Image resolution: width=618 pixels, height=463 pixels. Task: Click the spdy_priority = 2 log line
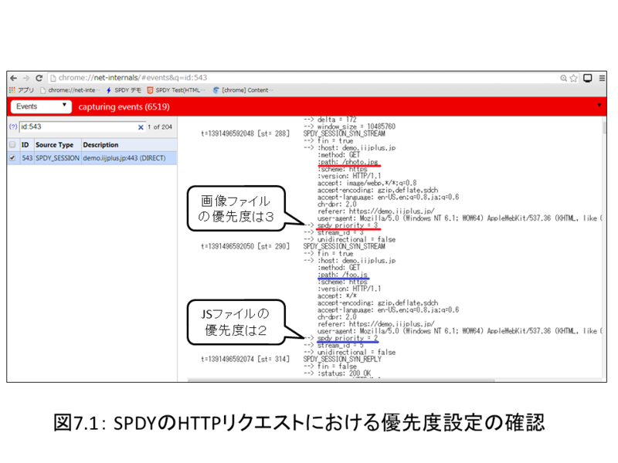[x=348, y=338]
